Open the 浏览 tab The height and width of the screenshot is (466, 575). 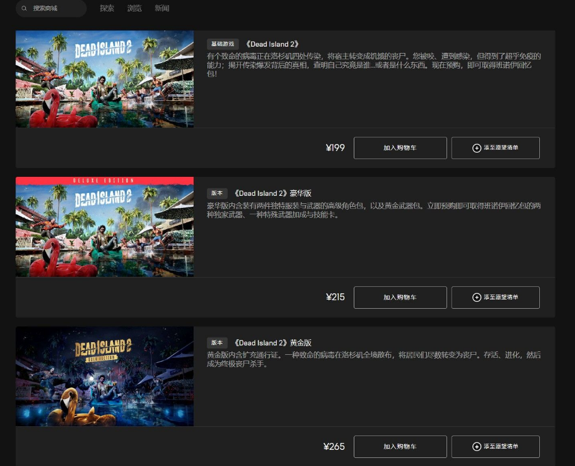click(x=135, y=8)
